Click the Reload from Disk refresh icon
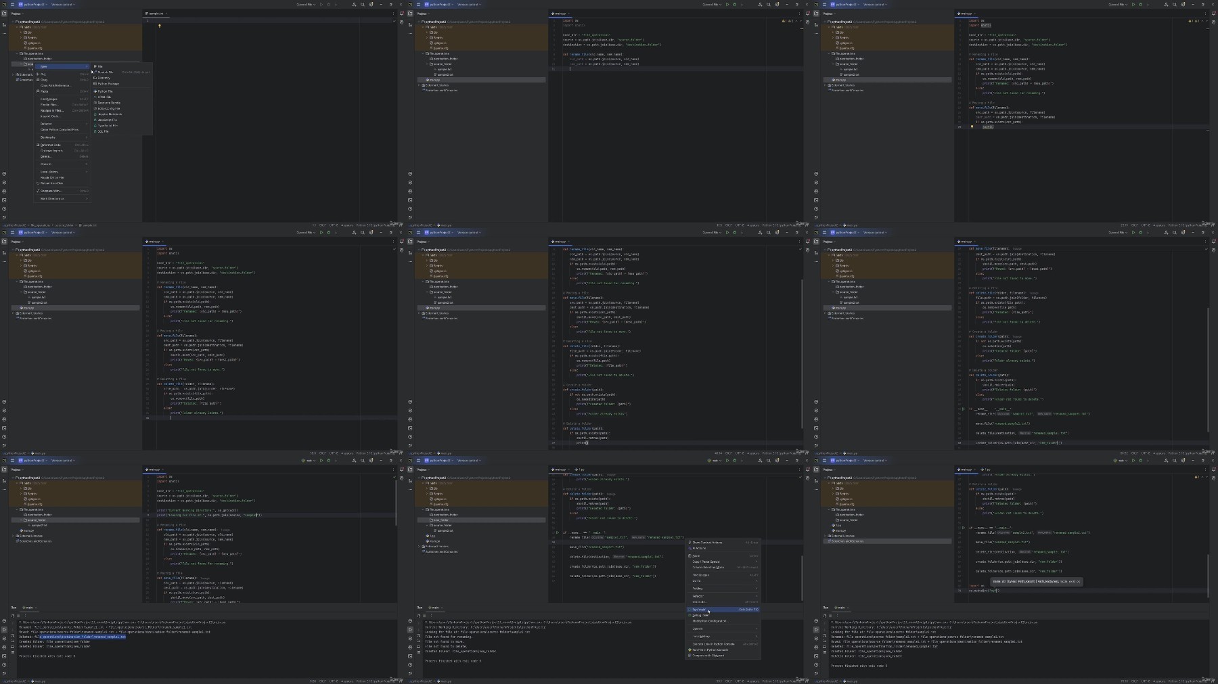The height and width of the screenshot is (684, 1218). click(x=38, y=183)
